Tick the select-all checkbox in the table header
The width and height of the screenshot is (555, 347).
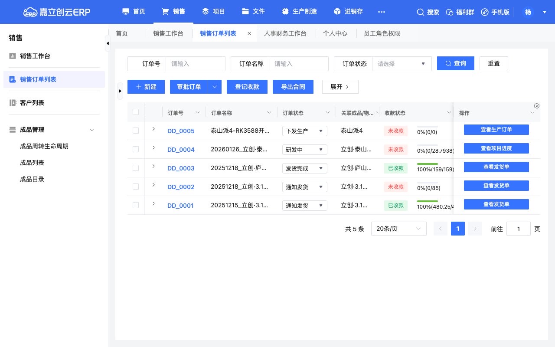point(136,112)
